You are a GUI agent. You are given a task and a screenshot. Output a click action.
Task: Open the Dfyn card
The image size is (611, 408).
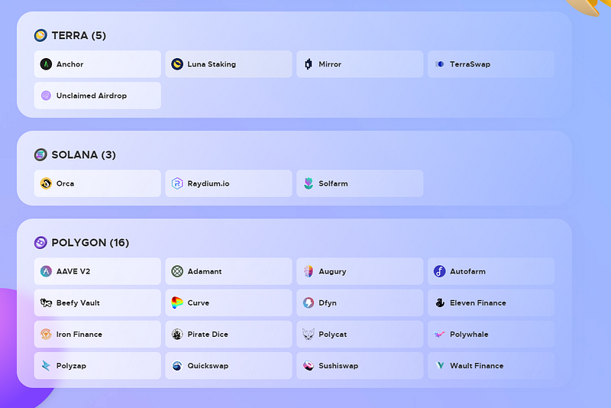pos(360,303)
